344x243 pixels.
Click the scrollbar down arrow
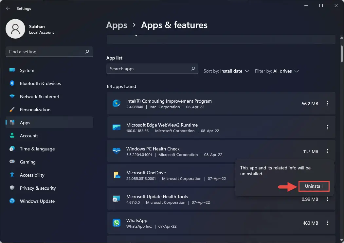342,240
